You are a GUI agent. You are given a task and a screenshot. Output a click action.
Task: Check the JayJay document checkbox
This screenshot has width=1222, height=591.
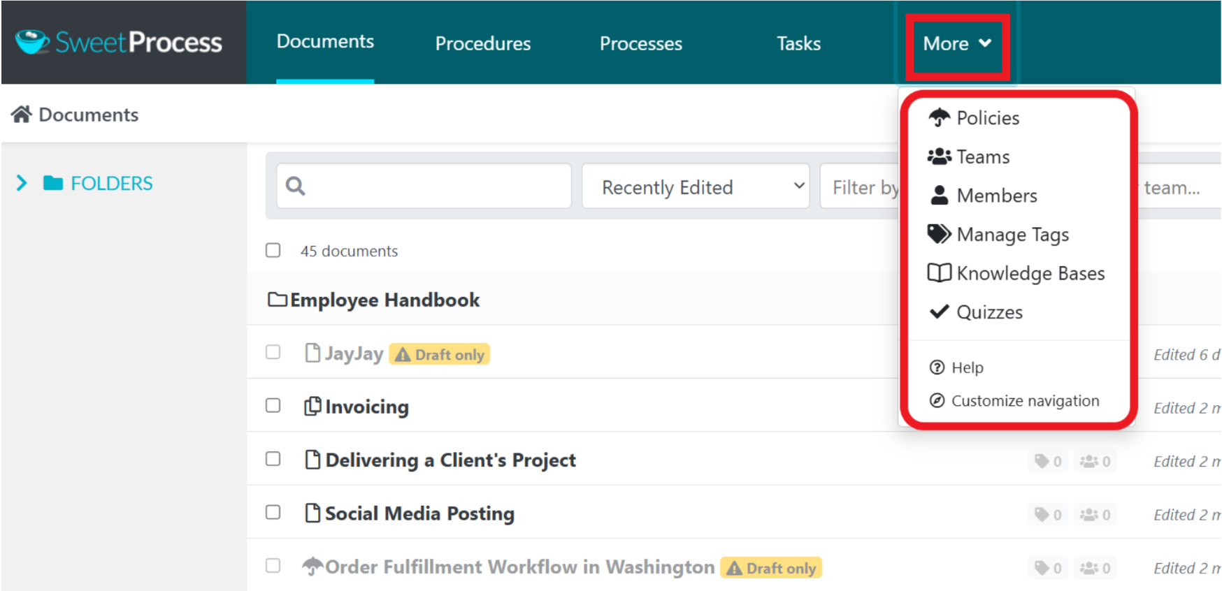point(273,352)
